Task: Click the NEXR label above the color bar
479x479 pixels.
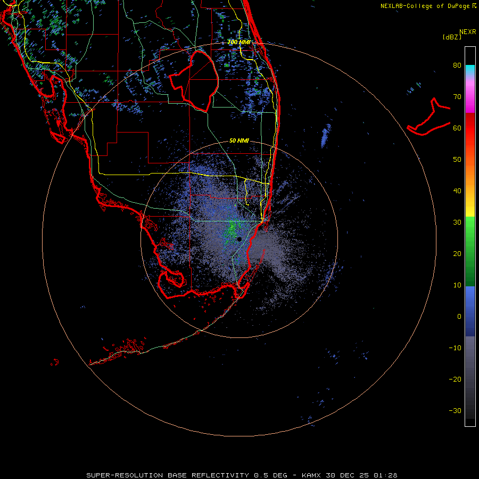Action: pyautogui.click(x=467, y=32)
